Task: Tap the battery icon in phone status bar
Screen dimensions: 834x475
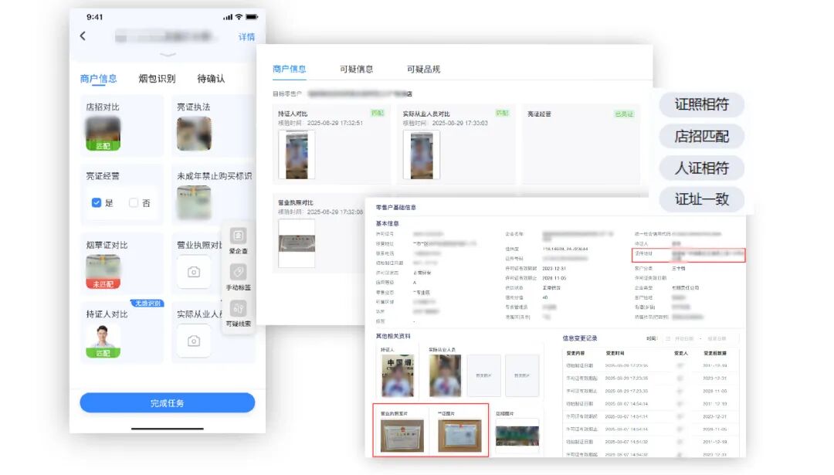Action: coord(252,17)
